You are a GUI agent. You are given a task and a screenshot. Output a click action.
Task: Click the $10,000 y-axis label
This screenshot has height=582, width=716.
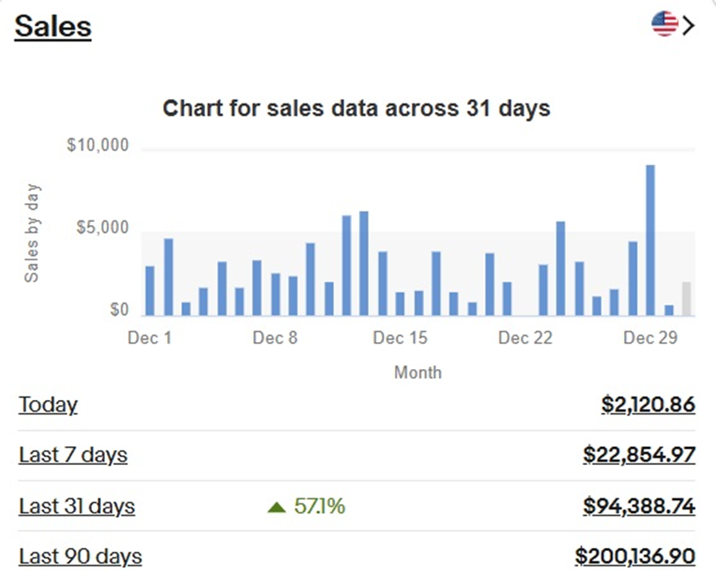pyautogui.click(x=98, y=145)
